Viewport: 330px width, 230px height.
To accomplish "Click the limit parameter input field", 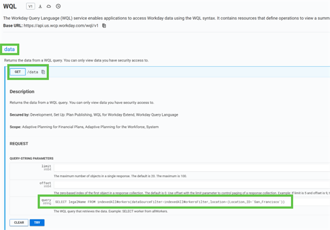I will click(x=192, y=167).
